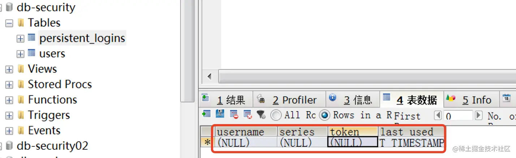The width and height of the screenshot is (516, 158).
Task: Click the Events folder icon
Action: point(21,130)
